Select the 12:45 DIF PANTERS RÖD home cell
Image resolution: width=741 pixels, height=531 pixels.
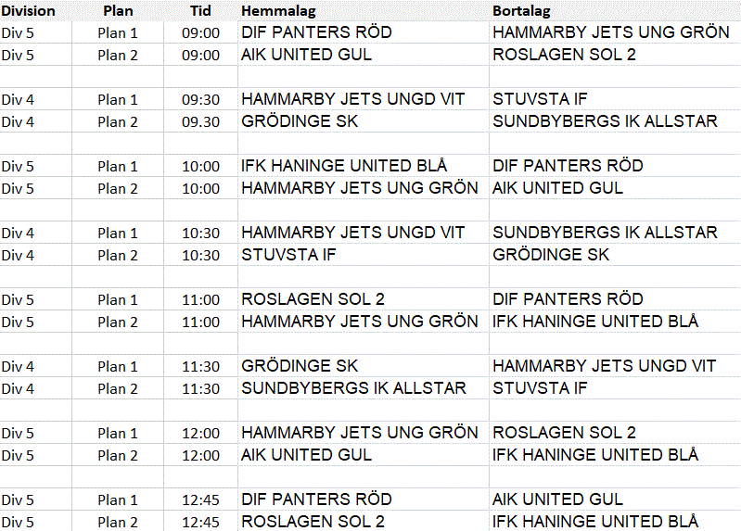[363, 499]
